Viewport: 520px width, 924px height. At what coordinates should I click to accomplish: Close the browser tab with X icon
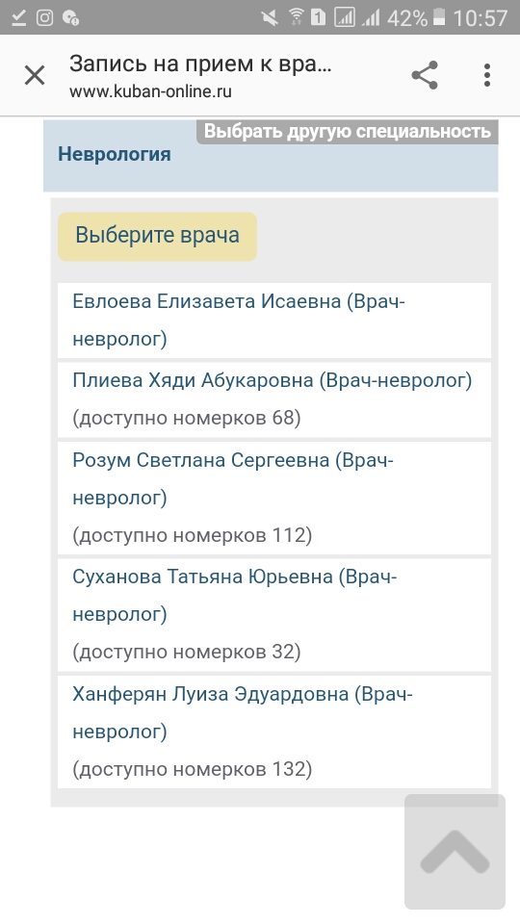[x=35, y=75]
